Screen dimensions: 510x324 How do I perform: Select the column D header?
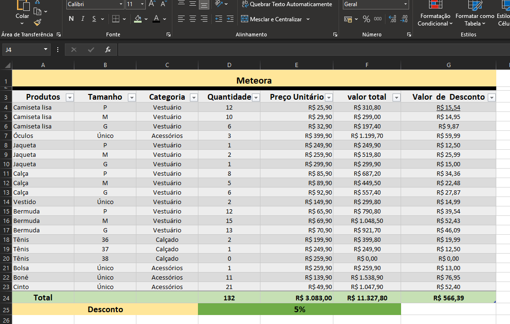point(229,65)
